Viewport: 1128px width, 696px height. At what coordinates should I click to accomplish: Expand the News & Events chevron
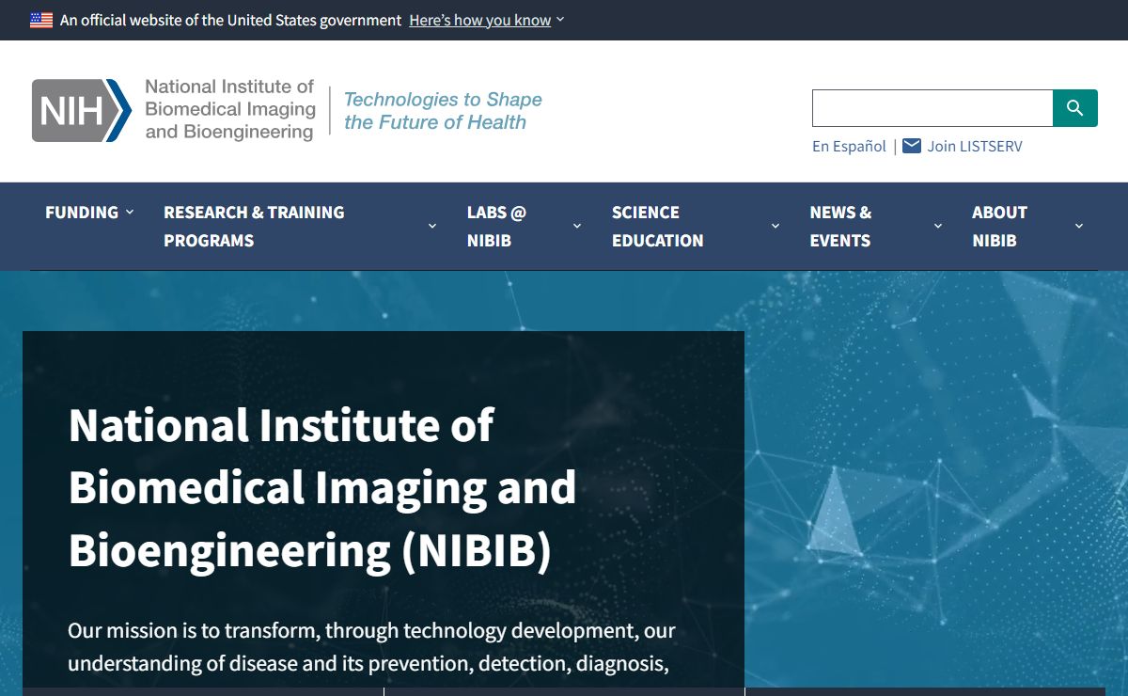click(938, 226)
